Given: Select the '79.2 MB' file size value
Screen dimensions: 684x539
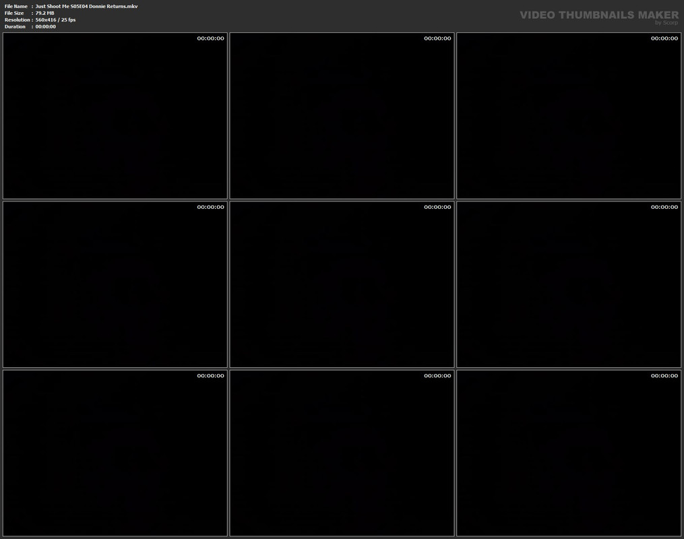Looking at the screenshot, I should tap(45, 13).
